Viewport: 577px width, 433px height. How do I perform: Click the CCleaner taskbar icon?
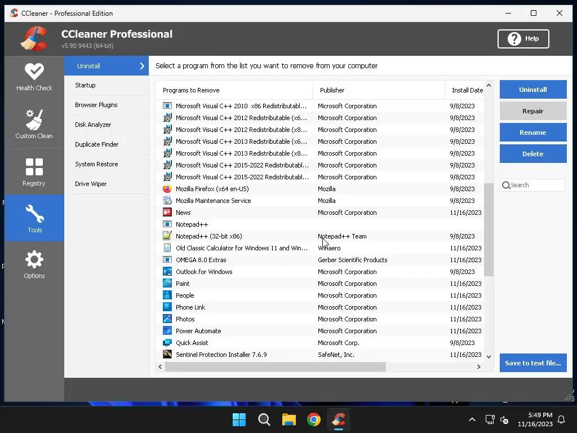pos(339,419)
